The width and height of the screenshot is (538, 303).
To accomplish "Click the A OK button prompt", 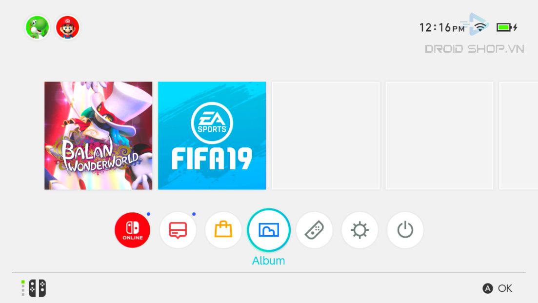I will pos(498,288).
